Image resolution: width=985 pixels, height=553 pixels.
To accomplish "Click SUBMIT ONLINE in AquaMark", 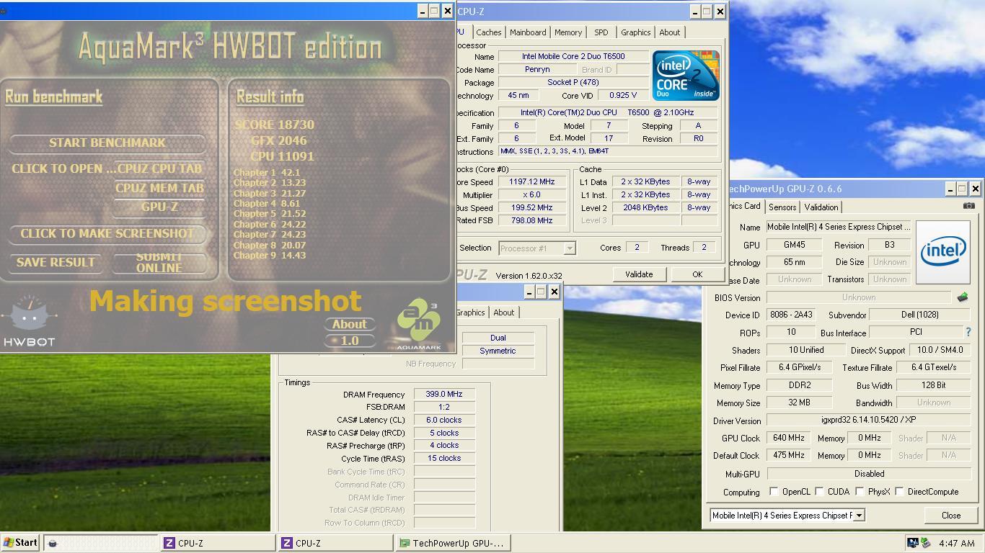I will click(x=159, y=263).
